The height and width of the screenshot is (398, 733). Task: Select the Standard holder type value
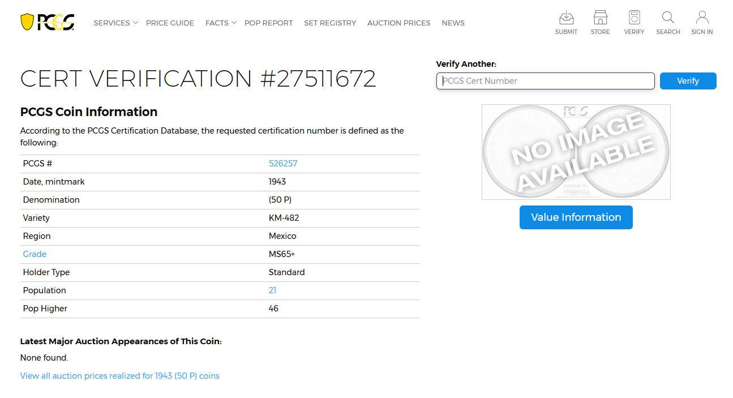point(286,272)
